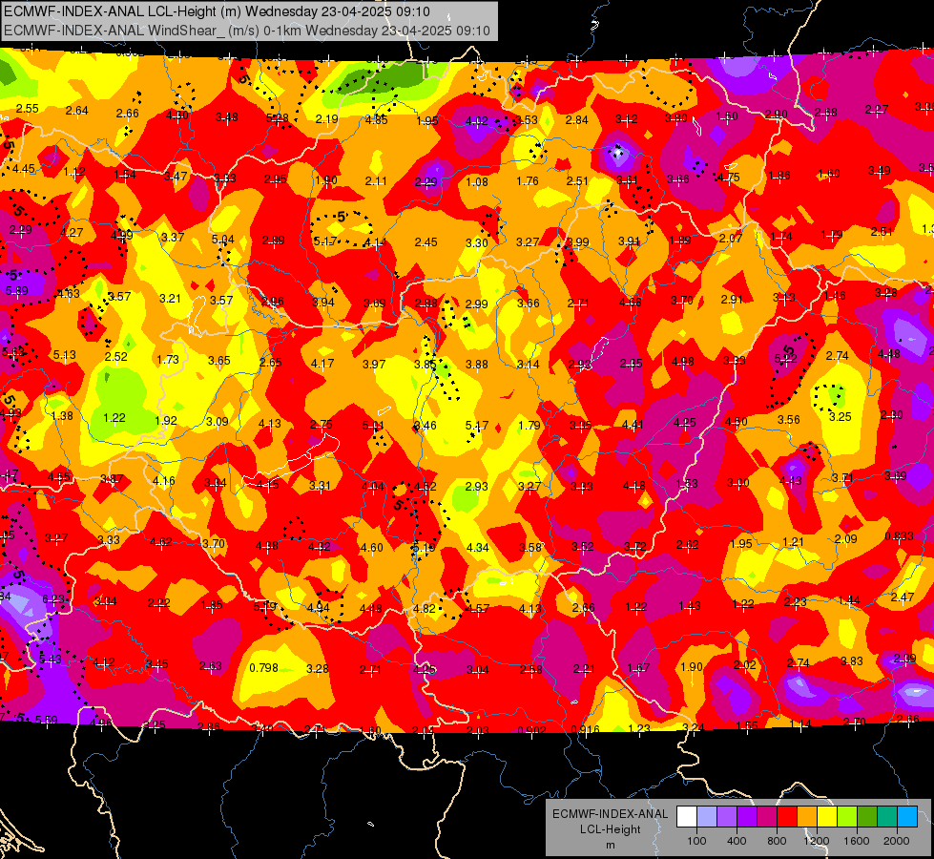Image resolution: width=934 pixels, height=859 pixels.
Task: Click the wind shear value 1.08
Action: [476, 181]
